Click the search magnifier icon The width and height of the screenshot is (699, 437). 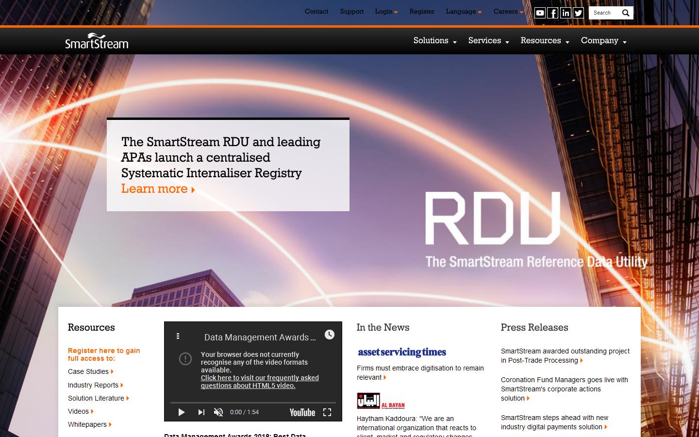click(x=626, y=13)
